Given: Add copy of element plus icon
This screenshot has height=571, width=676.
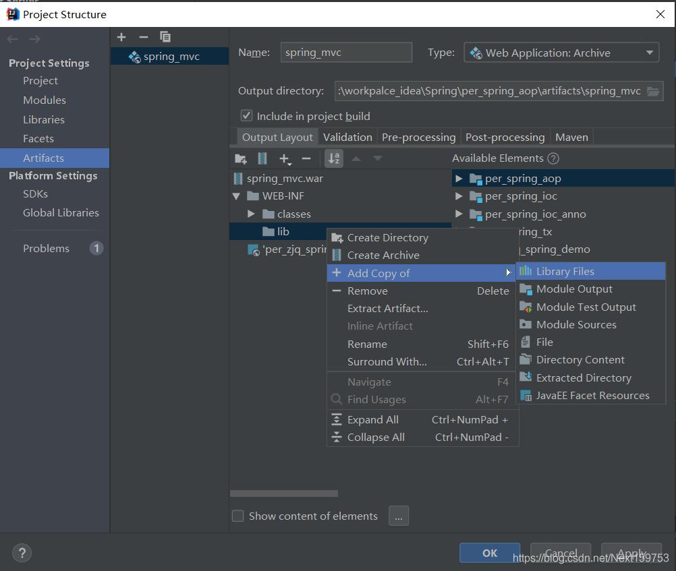Looking at the screenshot, I should pyautogui.click(x=285, y=159).
